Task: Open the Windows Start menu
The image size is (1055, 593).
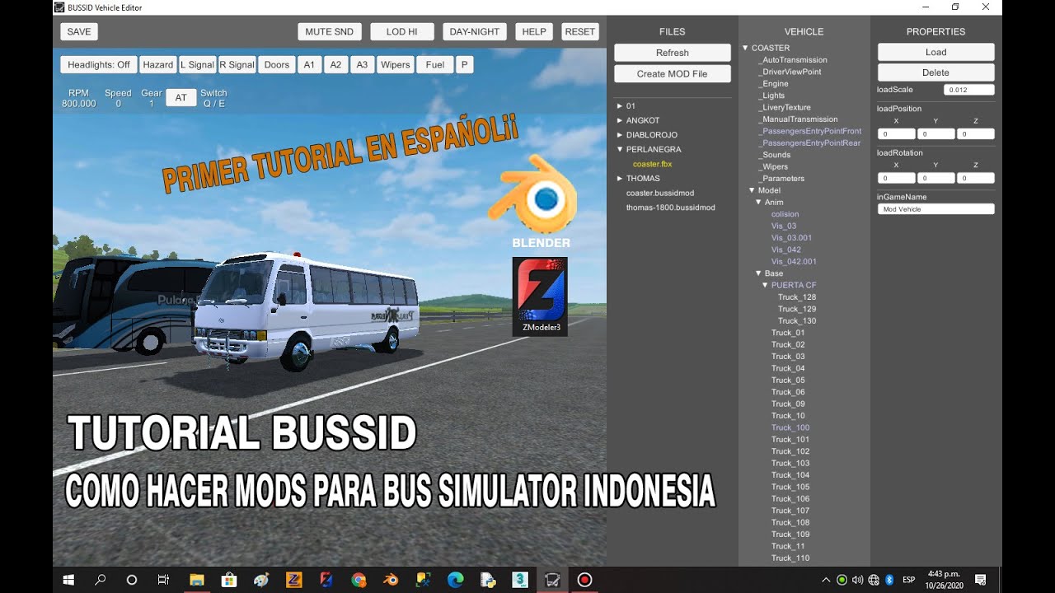Action: coord(68,580)
